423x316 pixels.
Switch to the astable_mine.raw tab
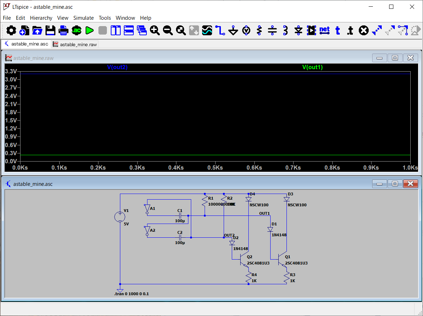(x=75, y=44)
